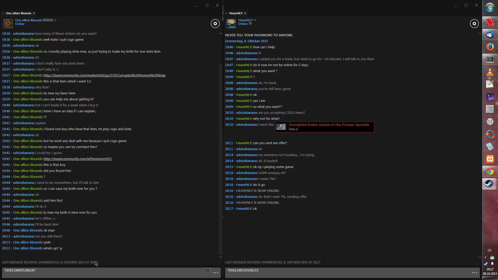The width and height of the screenshot is (498, 280).
Task: Open settings gear in One zillion Bloonds chat
Action: (x=215, y=24)
